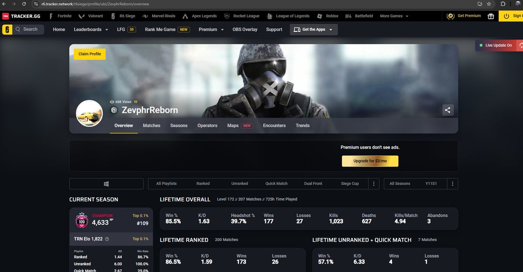Switch to the Operators tab

click(x=207, y=126)
